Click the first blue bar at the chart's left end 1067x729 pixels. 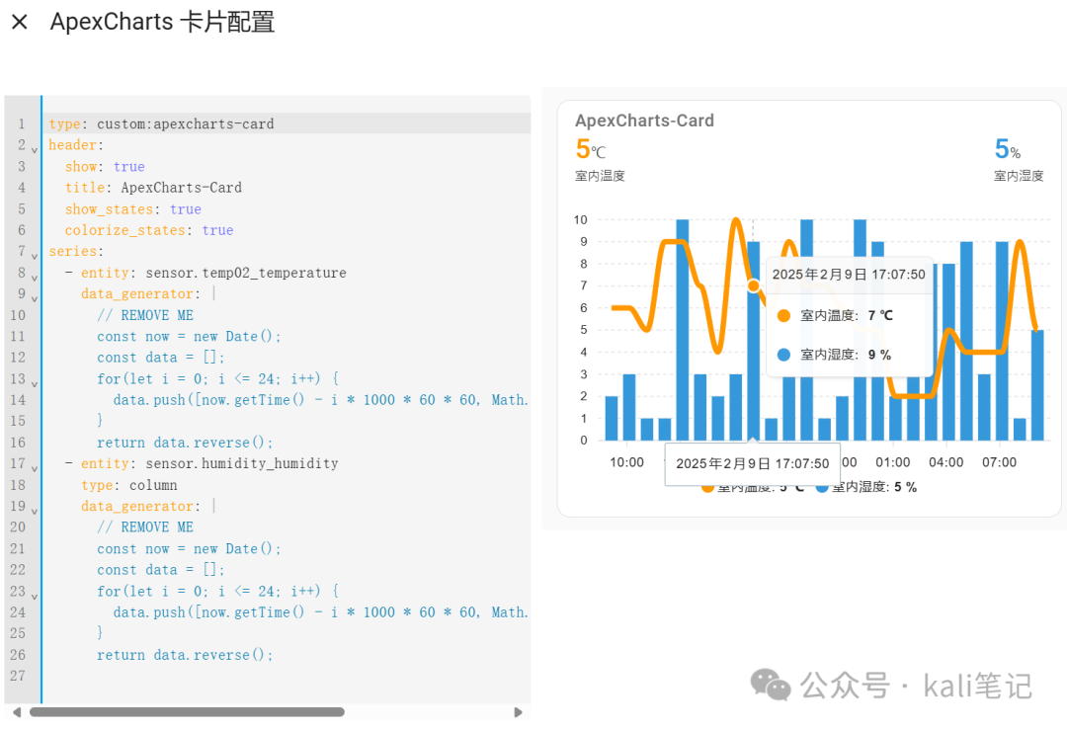(612, 419)
